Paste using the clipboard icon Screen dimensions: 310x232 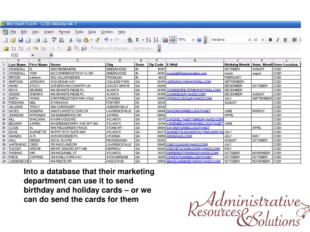click(86, 40)
